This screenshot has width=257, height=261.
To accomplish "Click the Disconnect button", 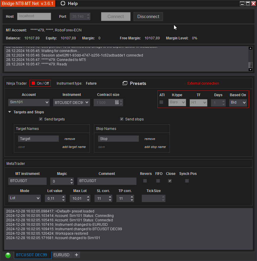I will [148, 17].
